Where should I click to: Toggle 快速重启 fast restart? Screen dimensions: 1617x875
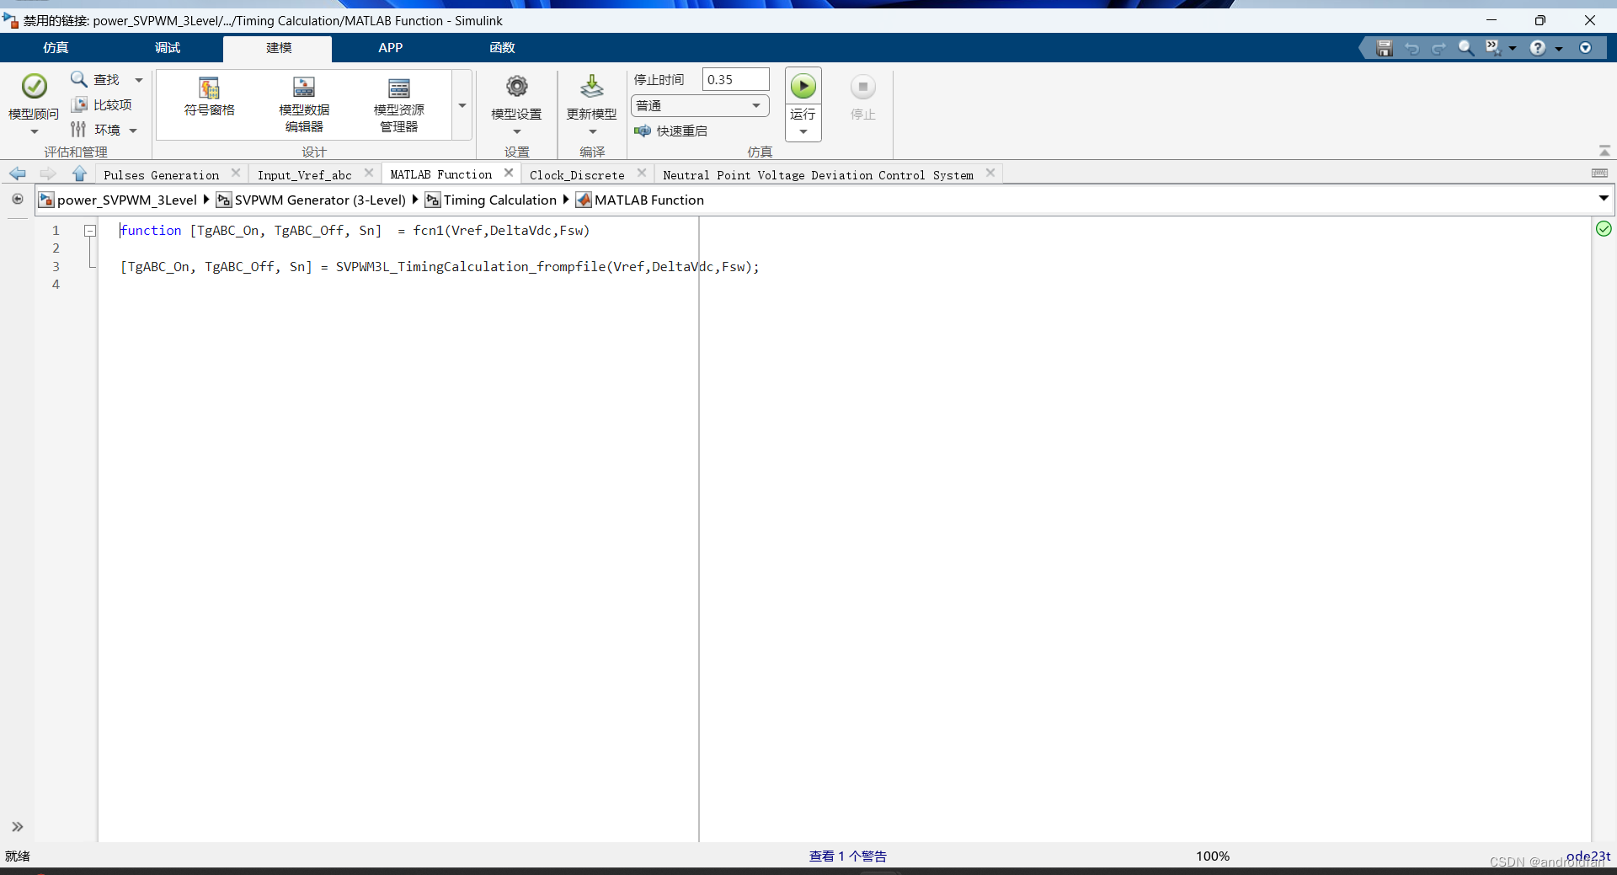(x=671, y=131)
